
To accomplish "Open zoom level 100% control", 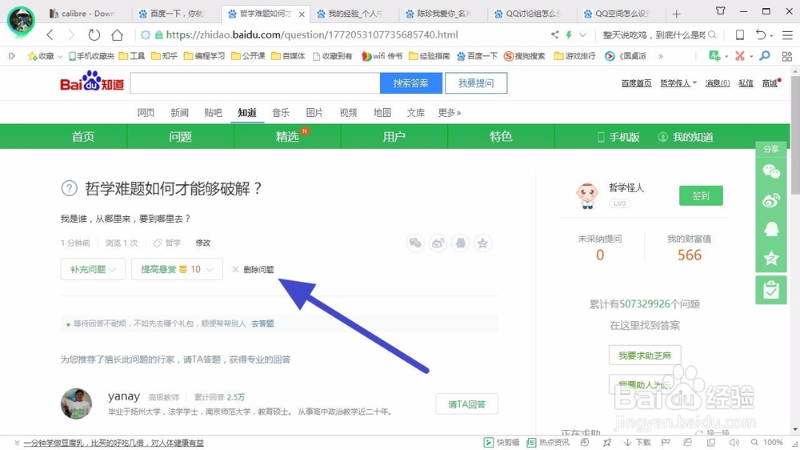I will (767, 442).
